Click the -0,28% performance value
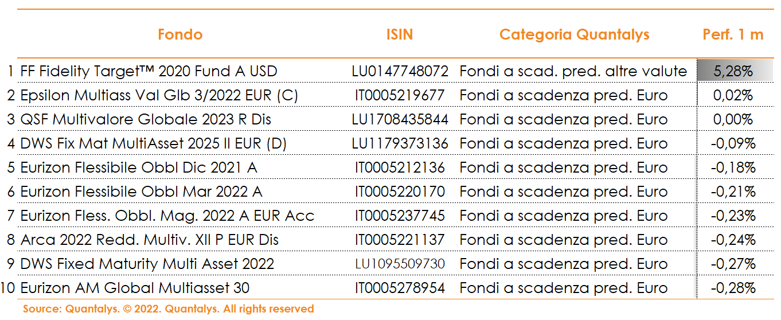This screenshot has width=781, height=320. tap(733, 288)
